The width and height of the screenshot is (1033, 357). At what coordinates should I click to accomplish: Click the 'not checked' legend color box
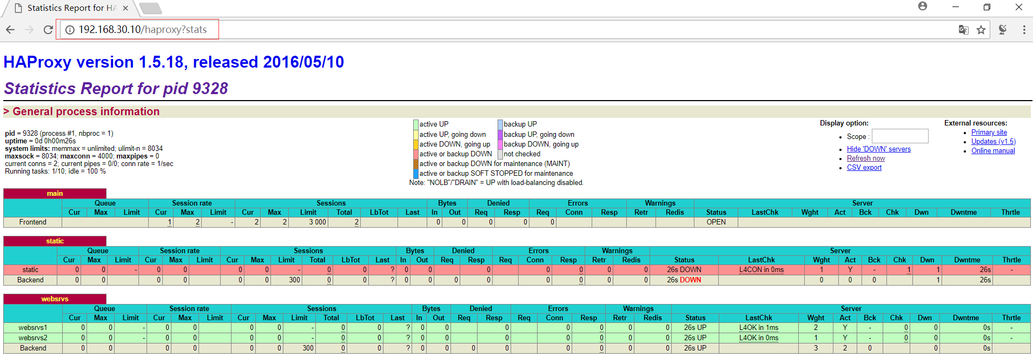point(500,154)
